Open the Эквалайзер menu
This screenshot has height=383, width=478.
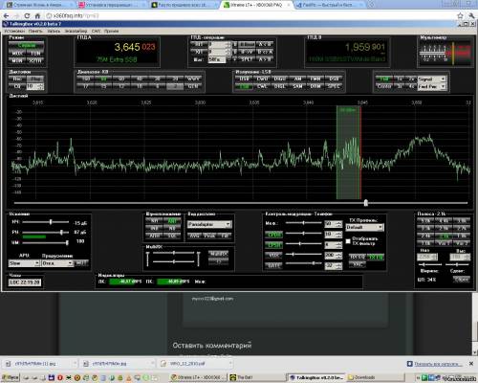tap(76, 31)
